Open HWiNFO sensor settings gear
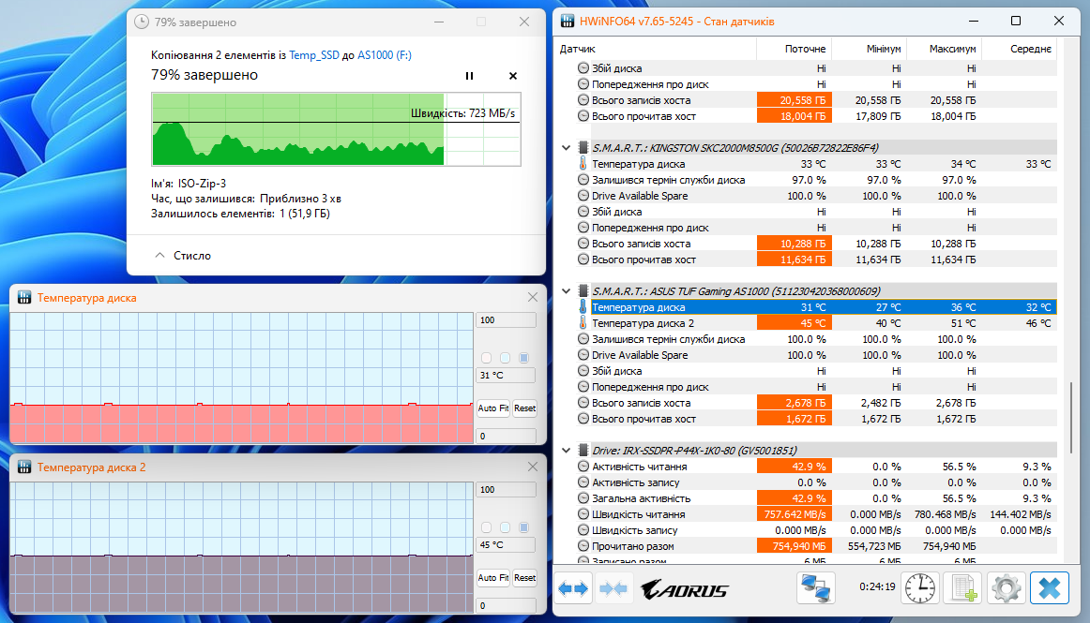The image size is (1090, 623). click(1006, 588)
